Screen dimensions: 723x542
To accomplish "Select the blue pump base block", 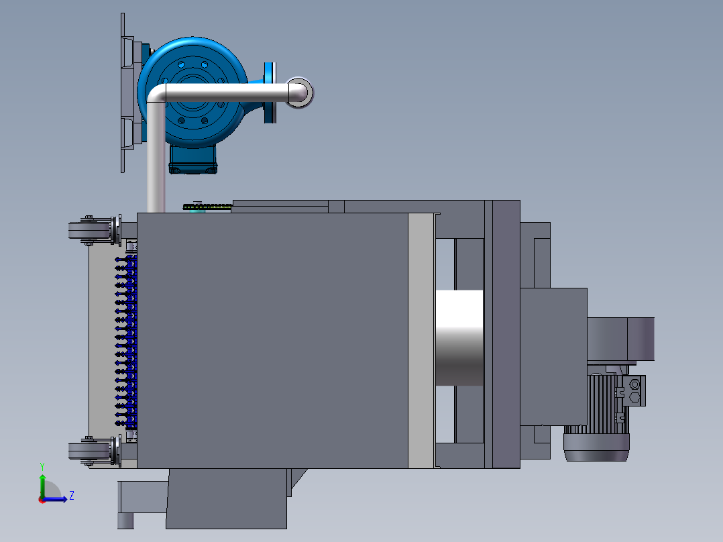I will pos(192,160).
